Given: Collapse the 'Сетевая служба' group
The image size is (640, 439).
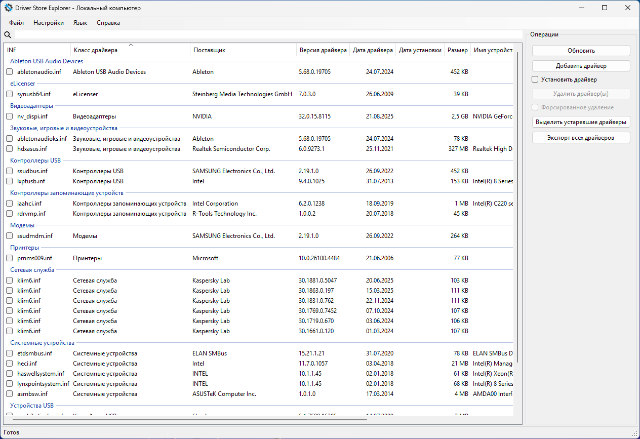Looking at the screenshot, I should point(32,270).
